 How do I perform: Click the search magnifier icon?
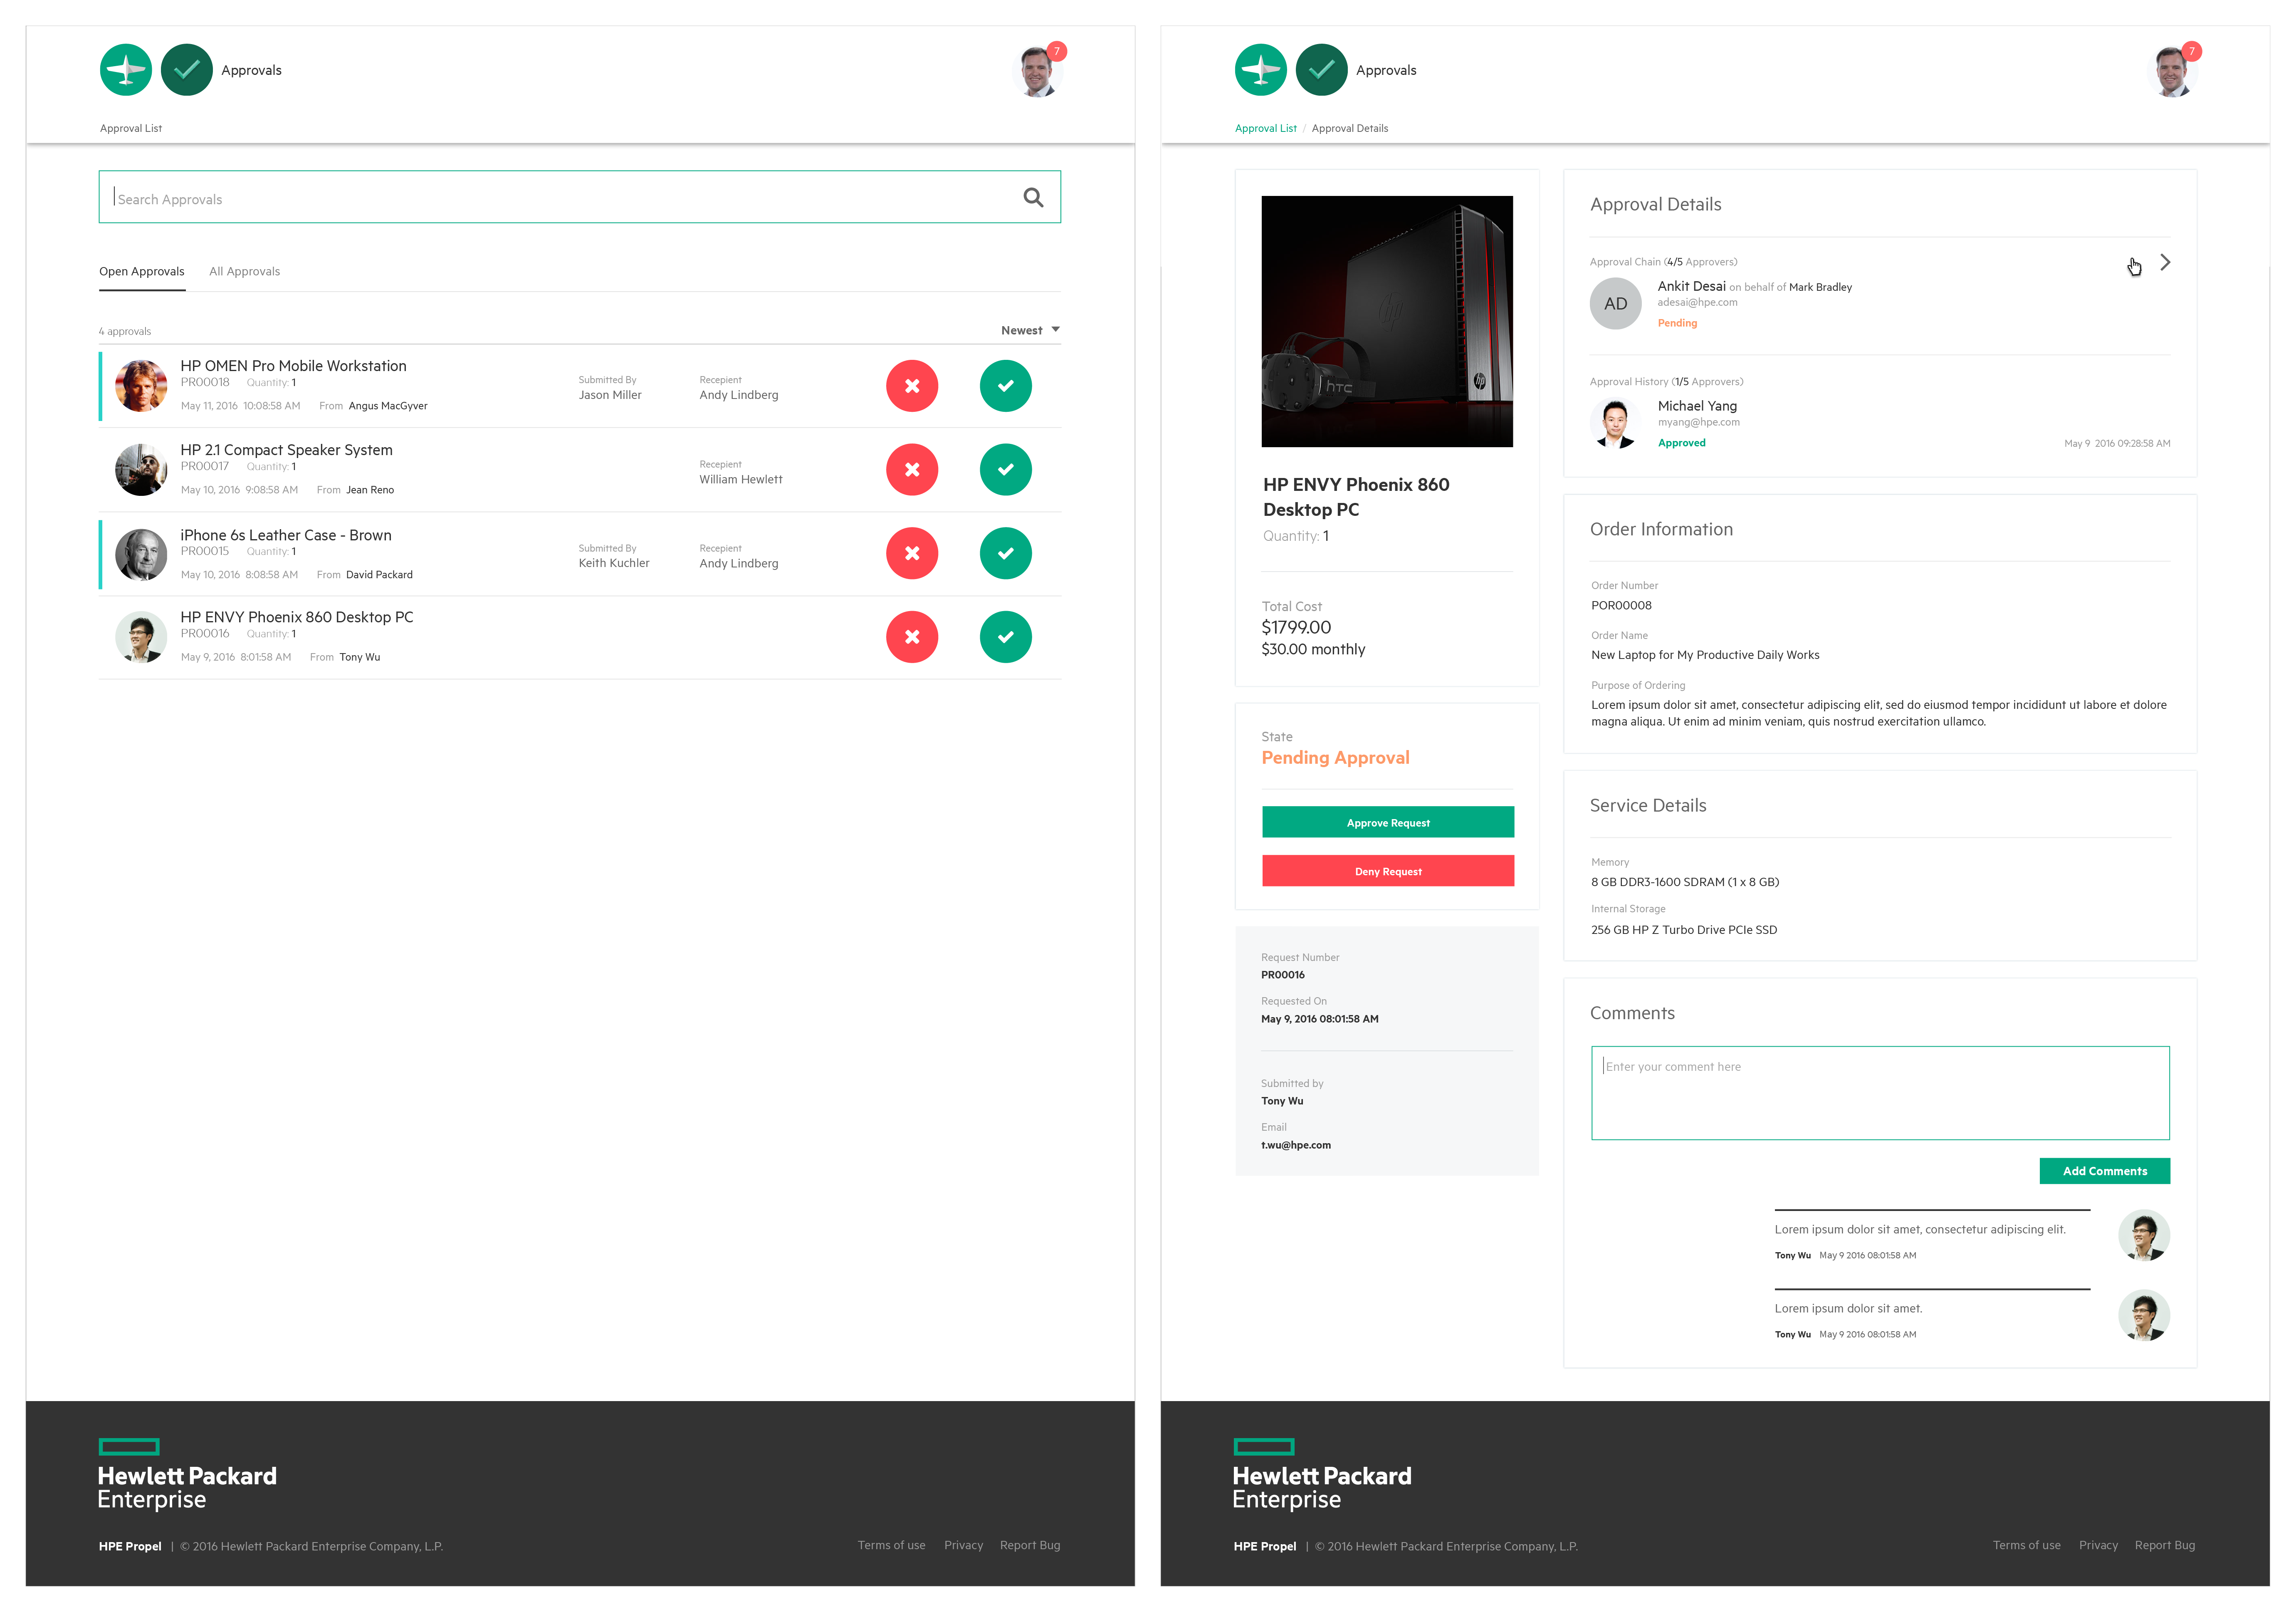pyautogui.click(x=1033, y=198)
